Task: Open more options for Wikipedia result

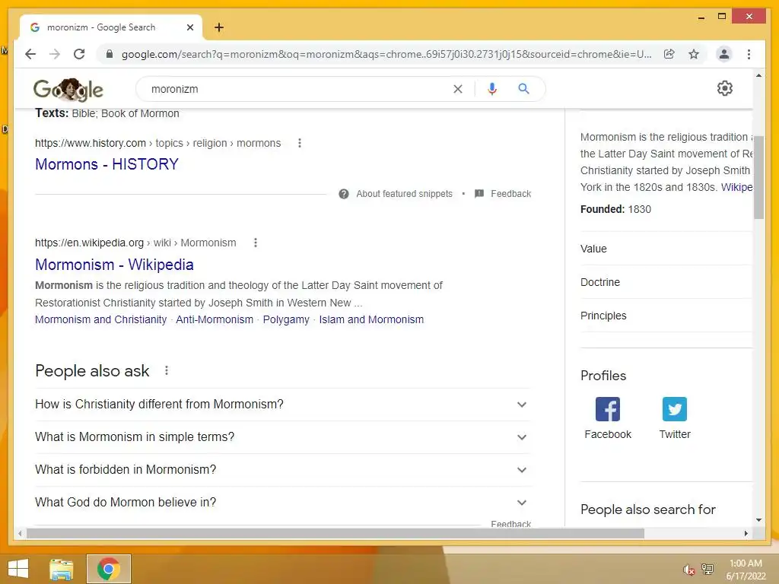Action: tap(256, 243)
